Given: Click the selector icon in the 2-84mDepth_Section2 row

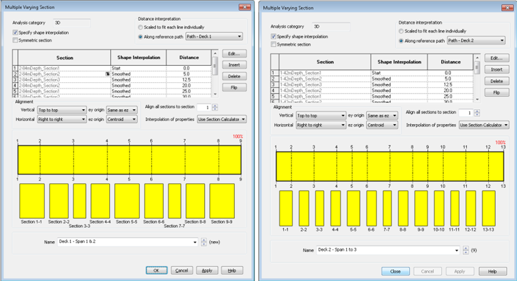Looking at the screenshot, I should click(x=107, y=74).
